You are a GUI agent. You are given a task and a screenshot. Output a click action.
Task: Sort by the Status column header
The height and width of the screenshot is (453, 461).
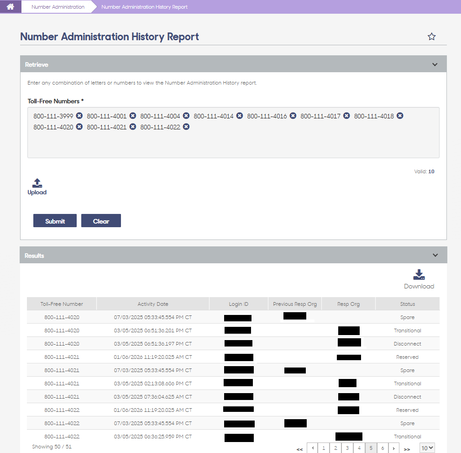[408, 304]
